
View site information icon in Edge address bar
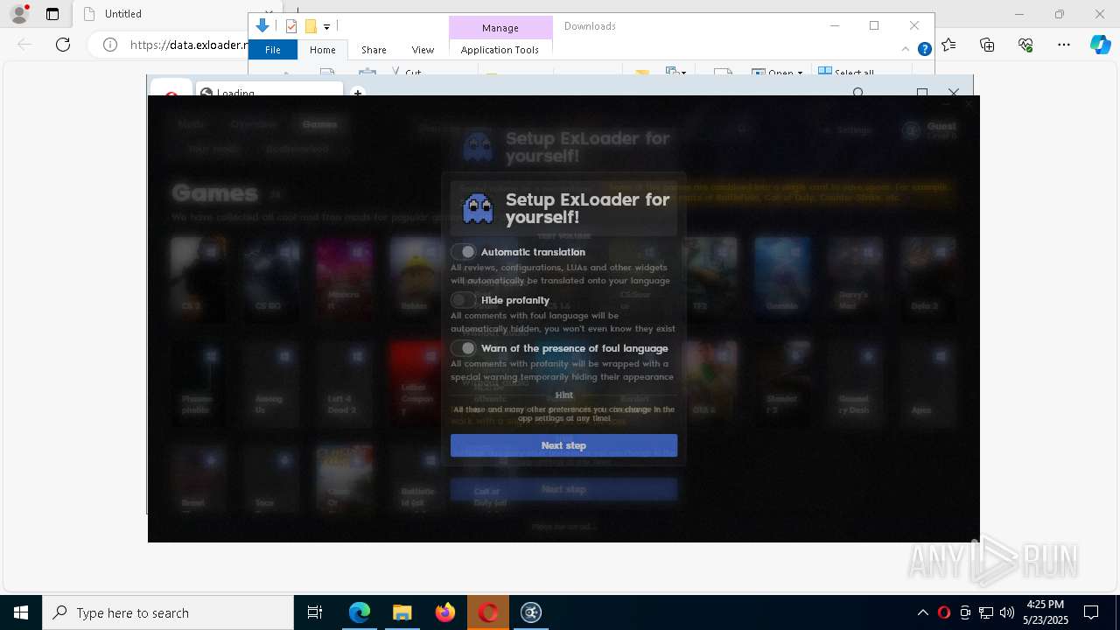click(110, 45)
